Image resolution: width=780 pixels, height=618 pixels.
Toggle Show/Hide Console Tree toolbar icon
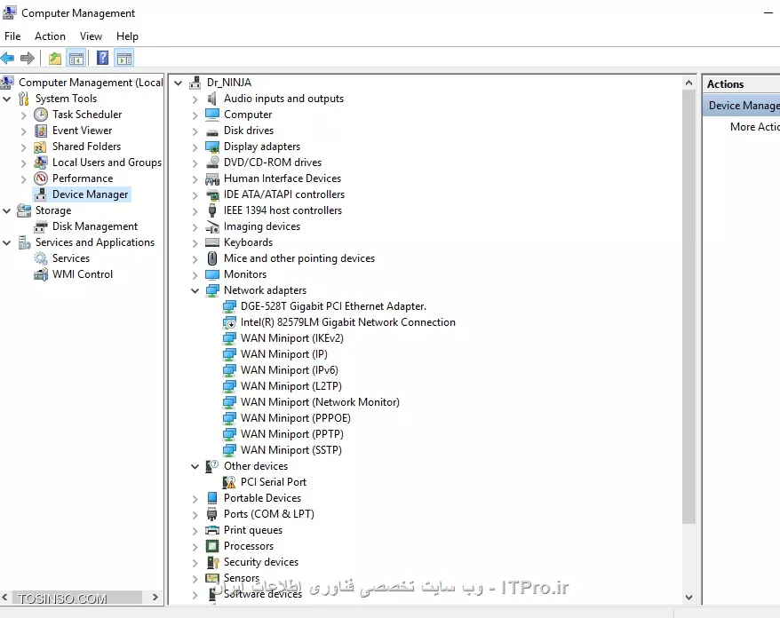pos(76,59)
